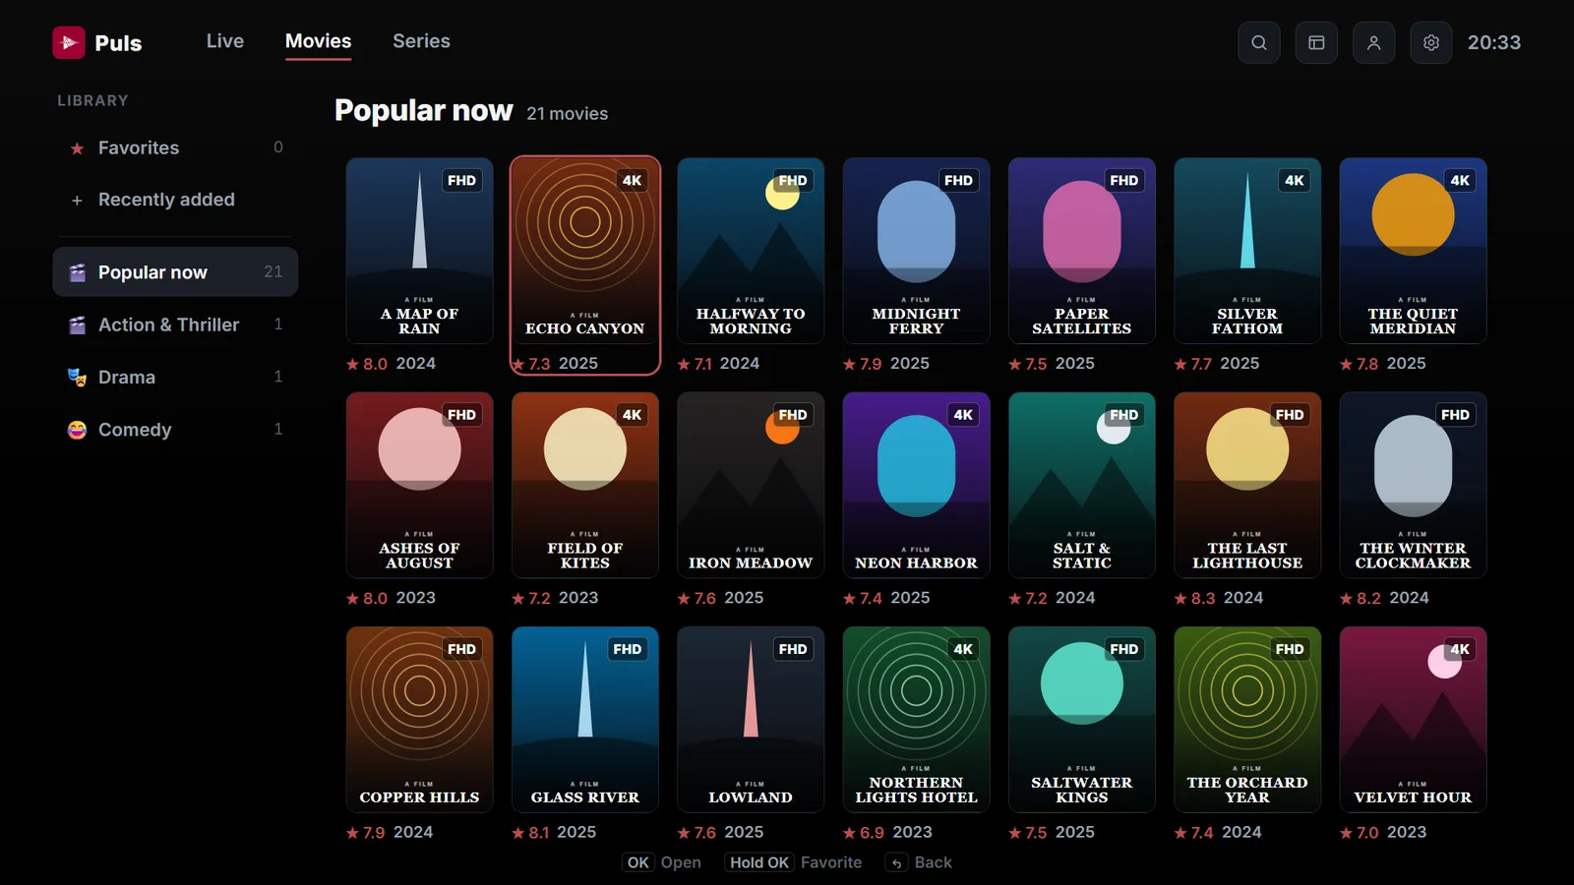Image resolution: width=1574 pixels, height=885 pixels.
Task: Open the Iron Meadow poster
Action: pyautogui.click(x=751, y=485)
